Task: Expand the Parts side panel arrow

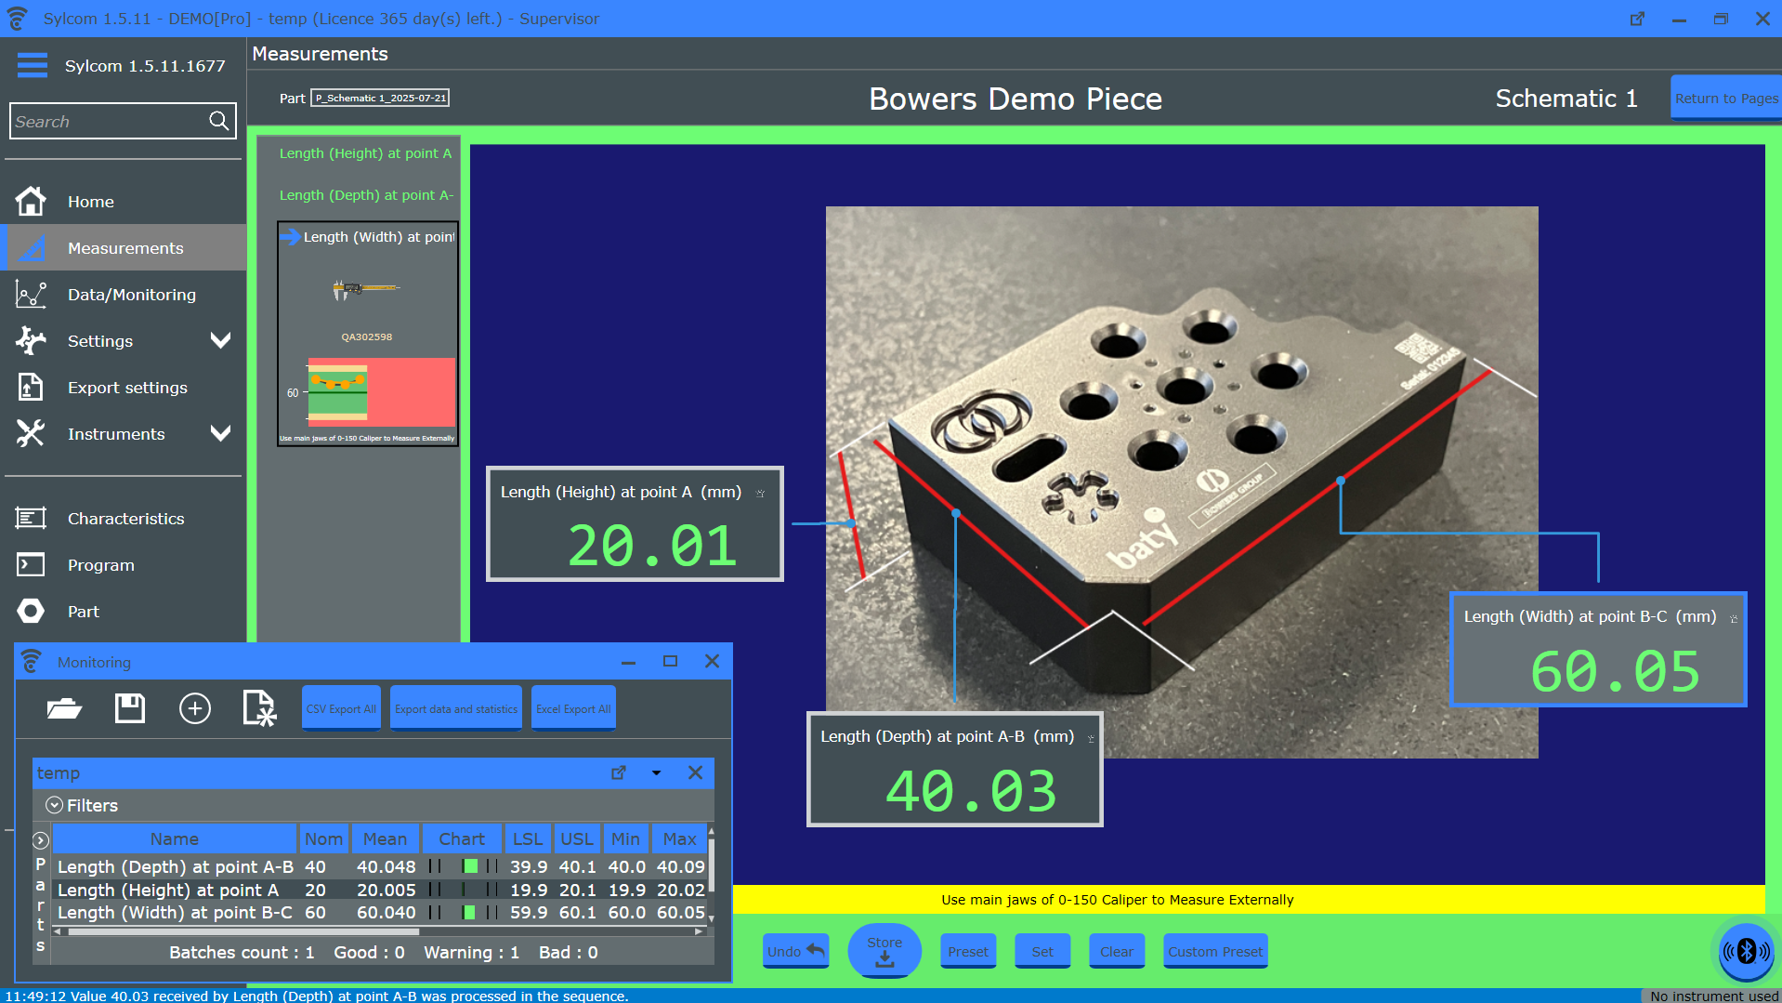Action: [41, 840]
